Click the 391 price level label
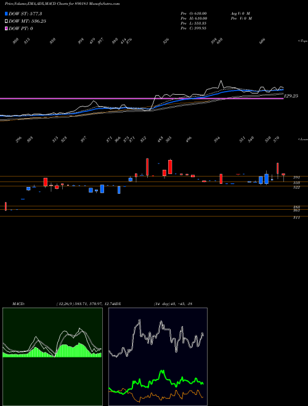 [296, 178]
